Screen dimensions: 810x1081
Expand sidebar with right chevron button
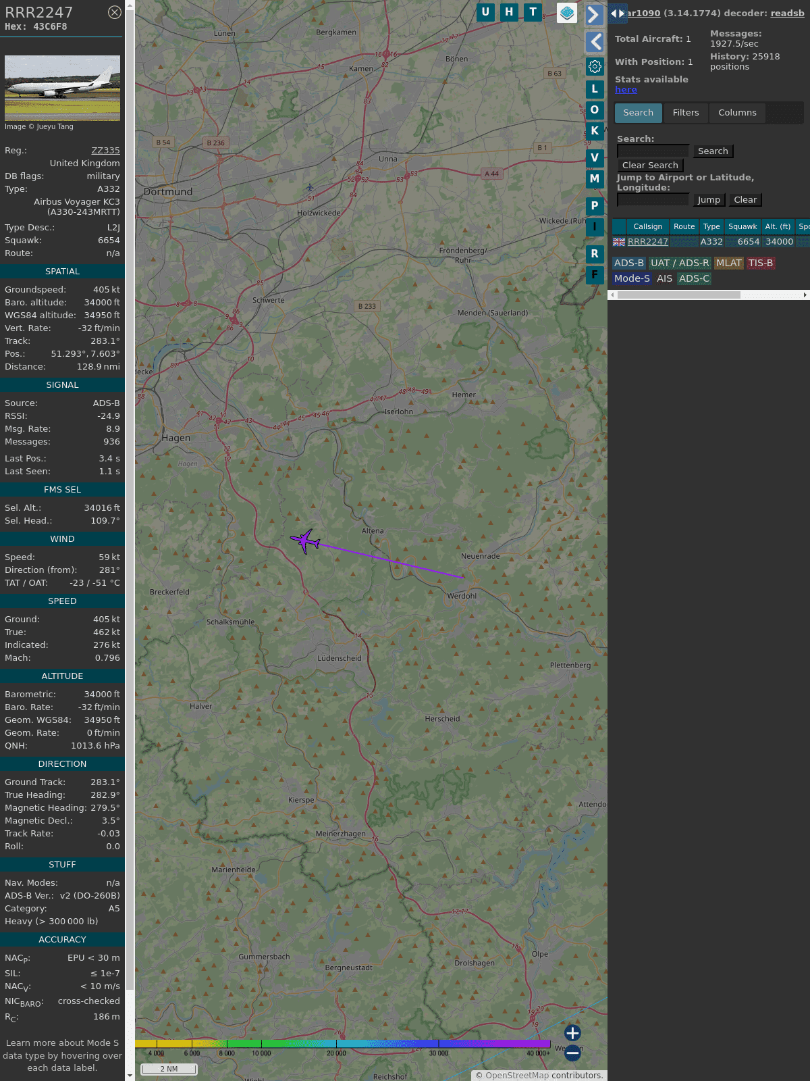coord(594,15)
